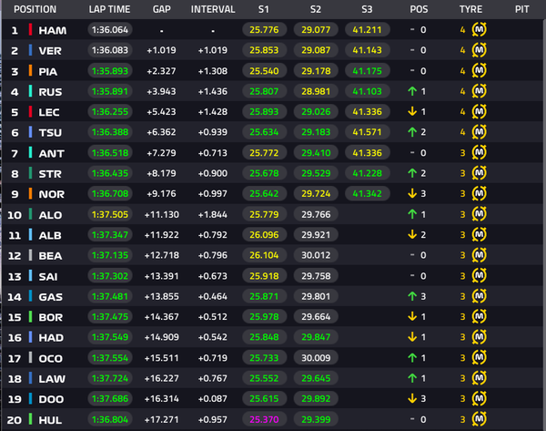Click the INTERVAL column header
The image size is (546, 431).
pyautogui.click(x=213, y=9)
